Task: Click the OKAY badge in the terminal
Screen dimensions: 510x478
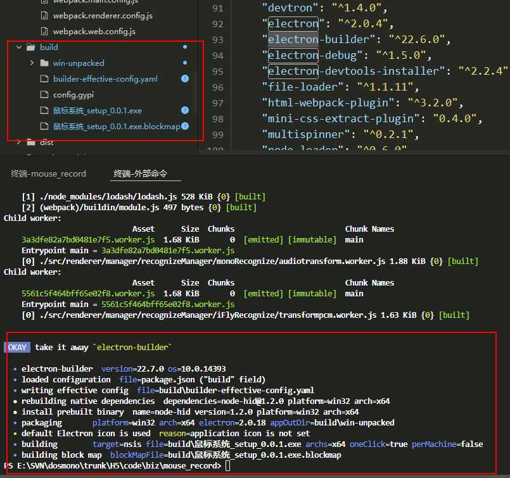Action: click(17, 348)
